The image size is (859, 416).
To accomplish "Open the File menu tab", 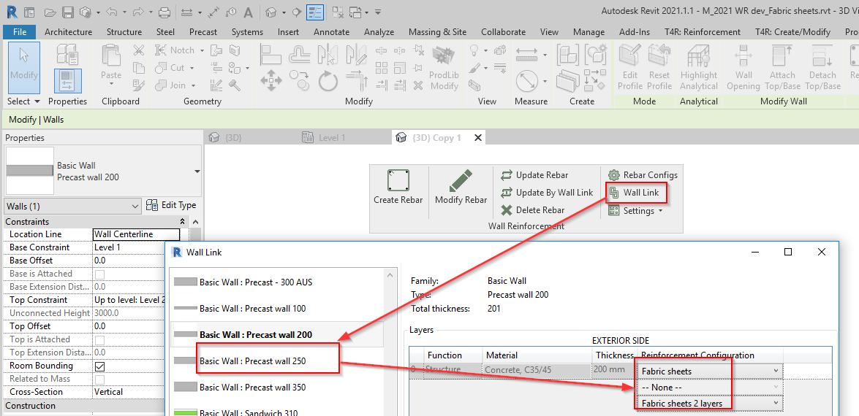I will pyautogui.click(x=19, y=31).
